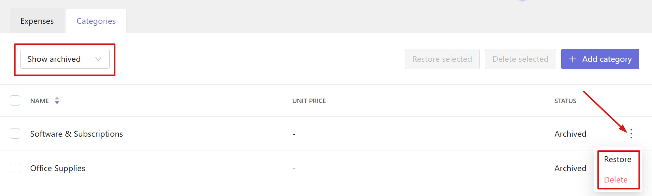Click the STATUS column header
The image size is (652, 196).
(x=565, y=101)
